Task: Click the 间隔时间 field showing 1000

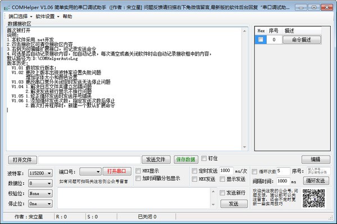Action: 283,181
